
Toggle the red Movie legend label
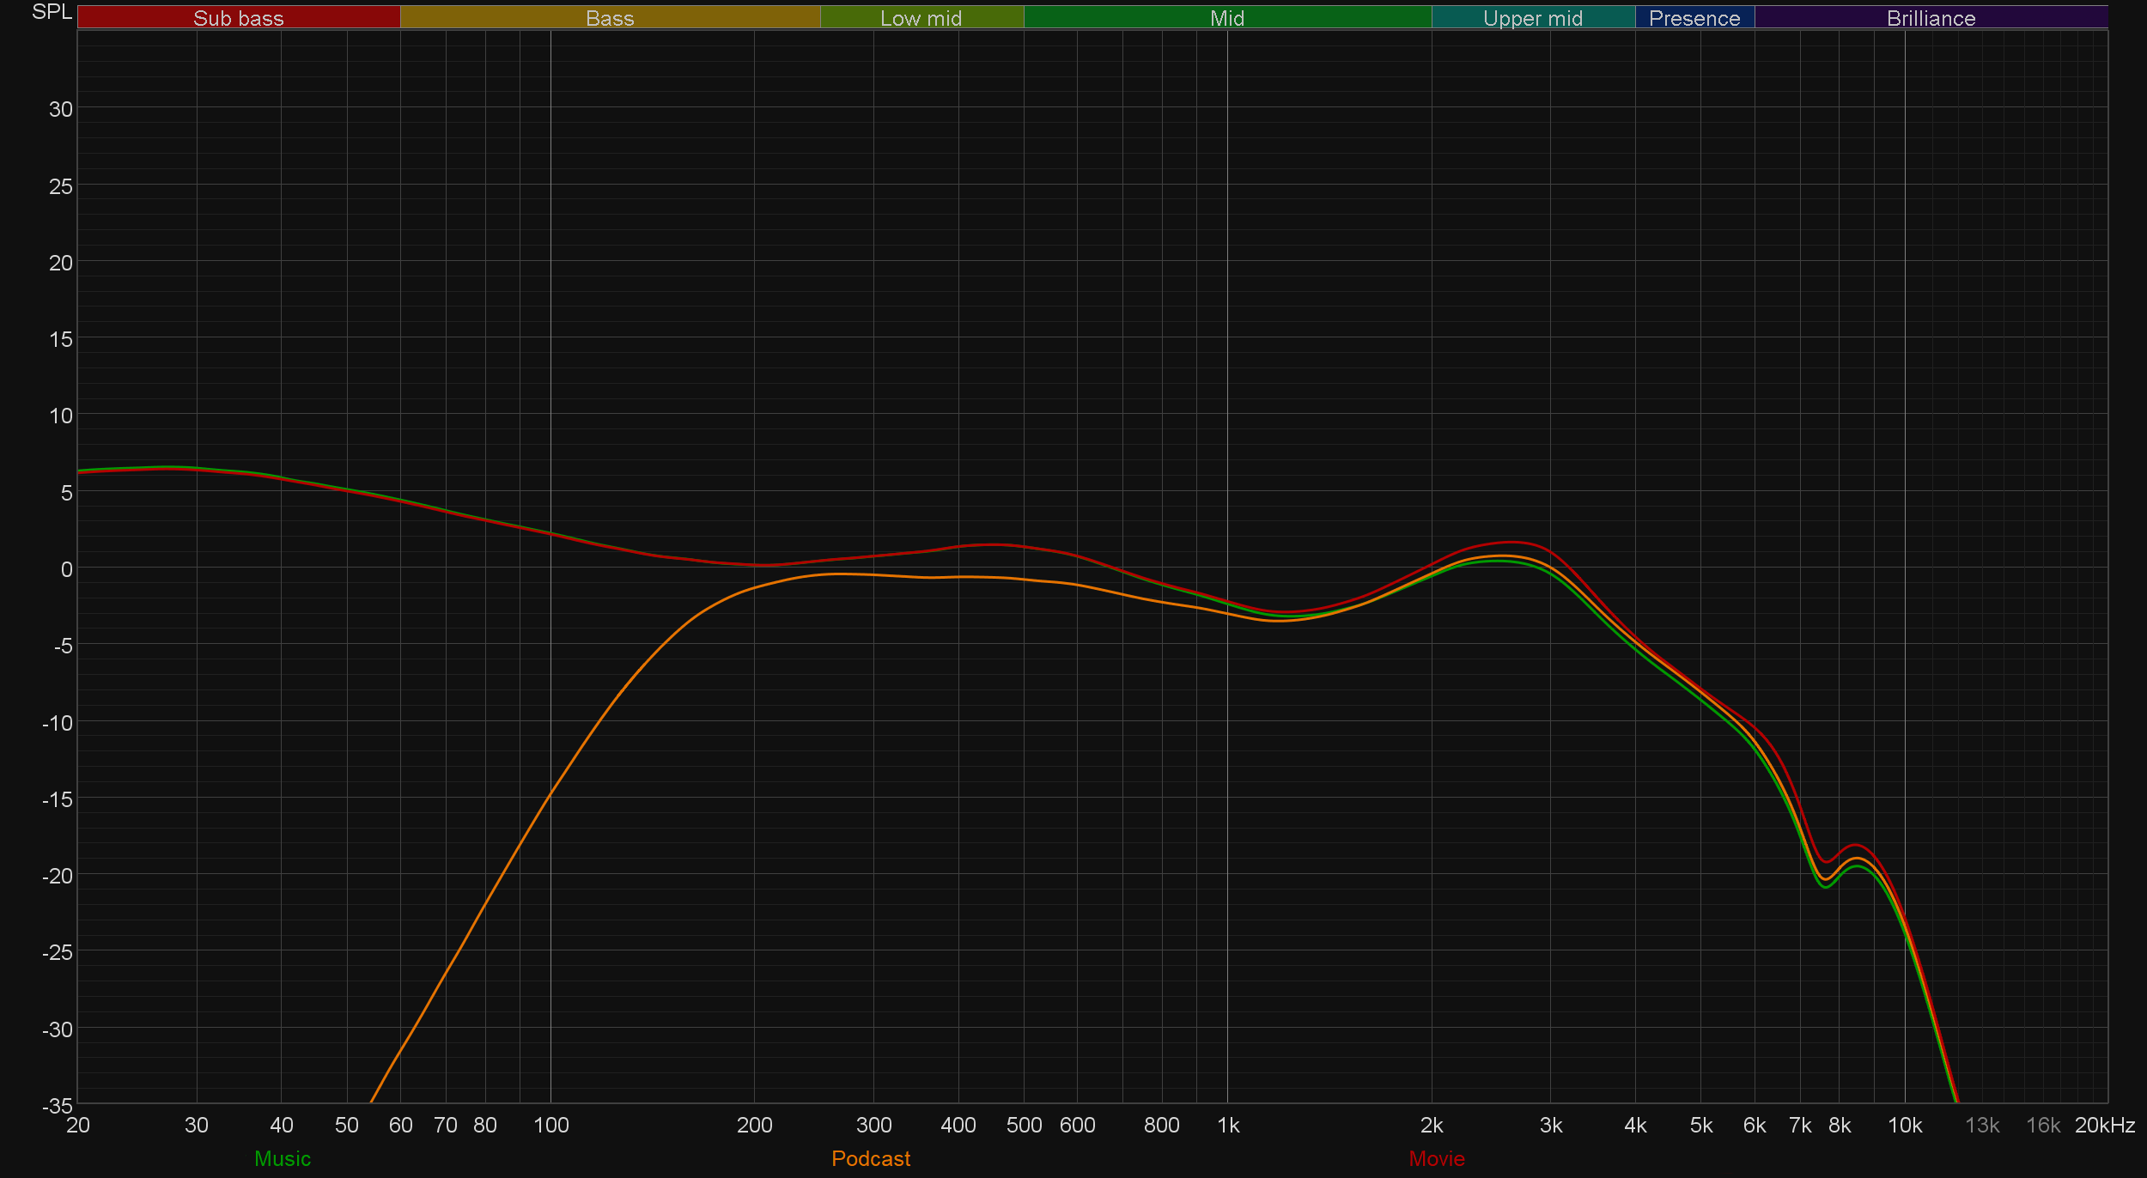1437,1158
